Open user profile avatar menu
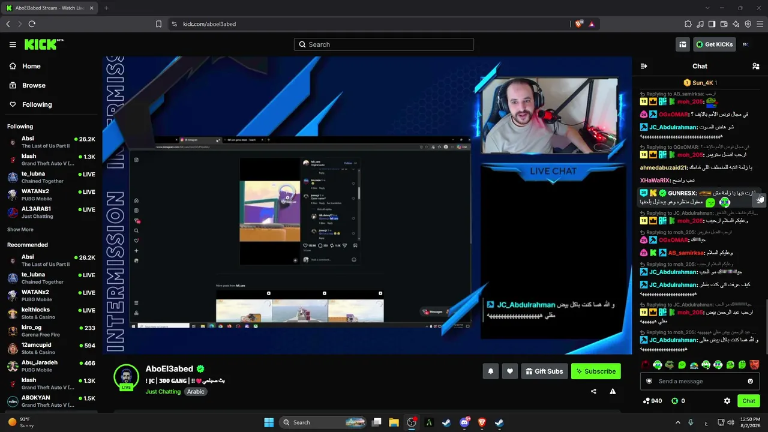This screenshot has width=768, height=432. (x=745, y=44)
